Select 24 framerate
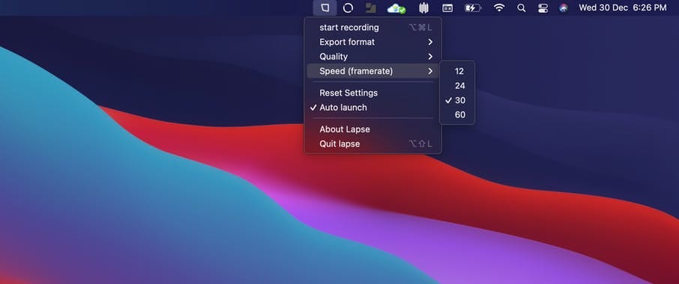This screenshot has width=679, height=284. [457, 86]
